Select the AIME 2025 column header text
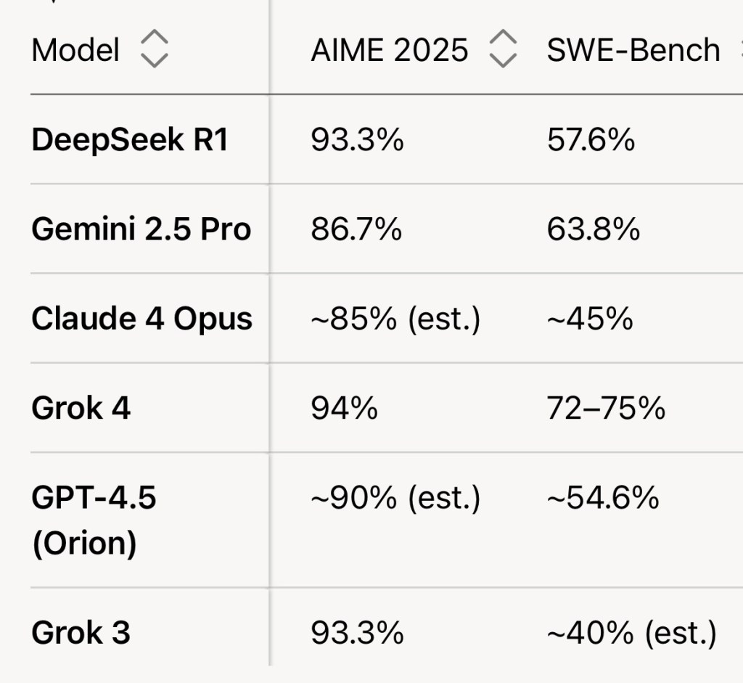Image resolution: width=743 pixels, height=683 pixels. 389,51
